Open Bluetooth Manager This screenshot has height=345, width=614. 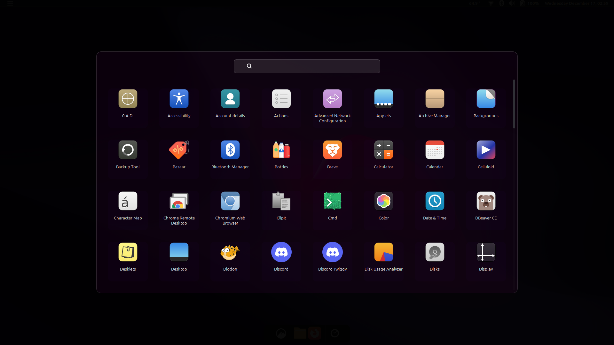(230, 150)
